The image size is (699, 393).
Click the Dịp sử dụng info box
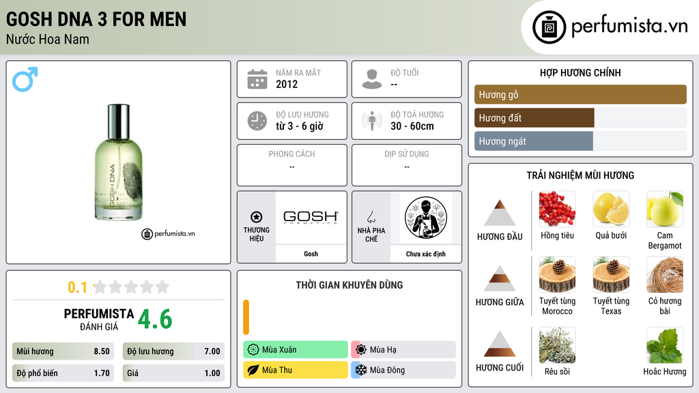(407, 165)
